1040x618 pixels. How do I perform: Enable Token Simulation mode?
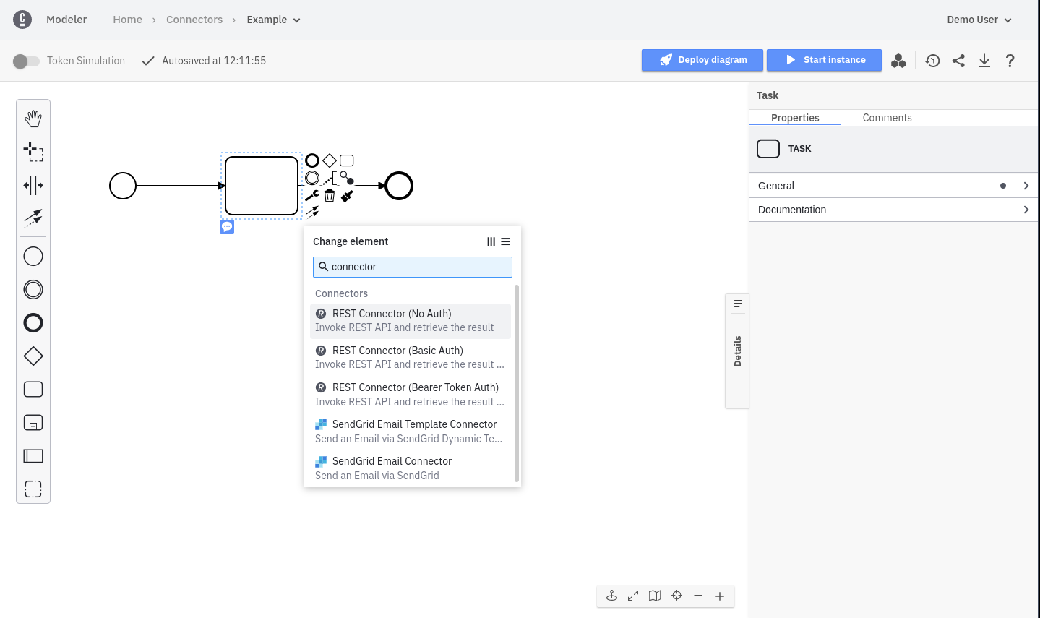click(27, 61)
